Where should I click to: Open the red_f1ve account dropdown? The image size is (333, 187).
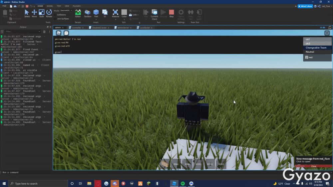coord(327,6)
